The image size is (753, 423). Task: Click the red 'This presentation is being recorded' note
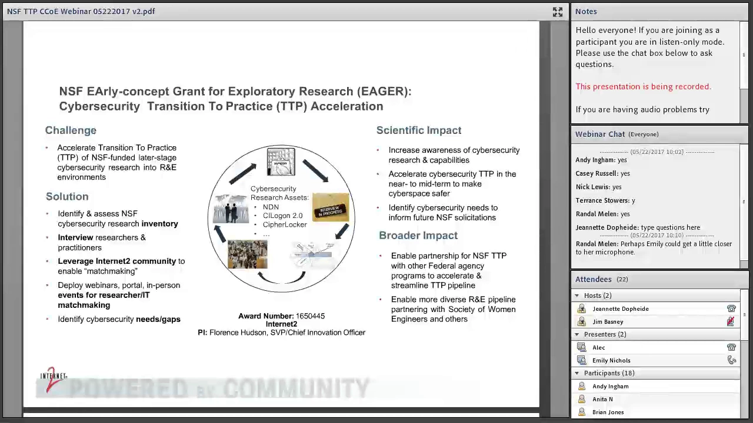point(643,86)
